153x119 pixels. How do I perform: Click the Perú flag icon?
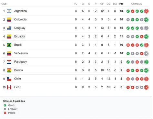coord(9,87)
